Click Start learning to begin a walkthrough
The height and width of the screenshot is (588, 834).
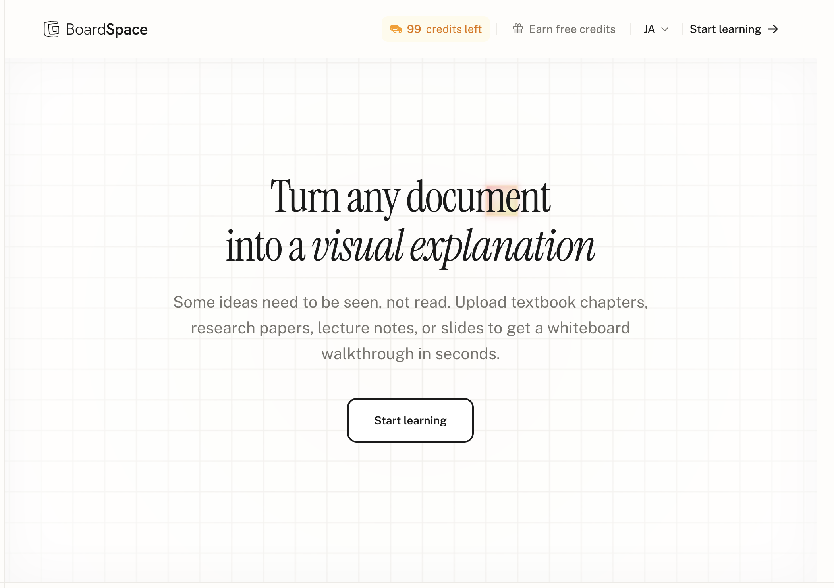410,420
